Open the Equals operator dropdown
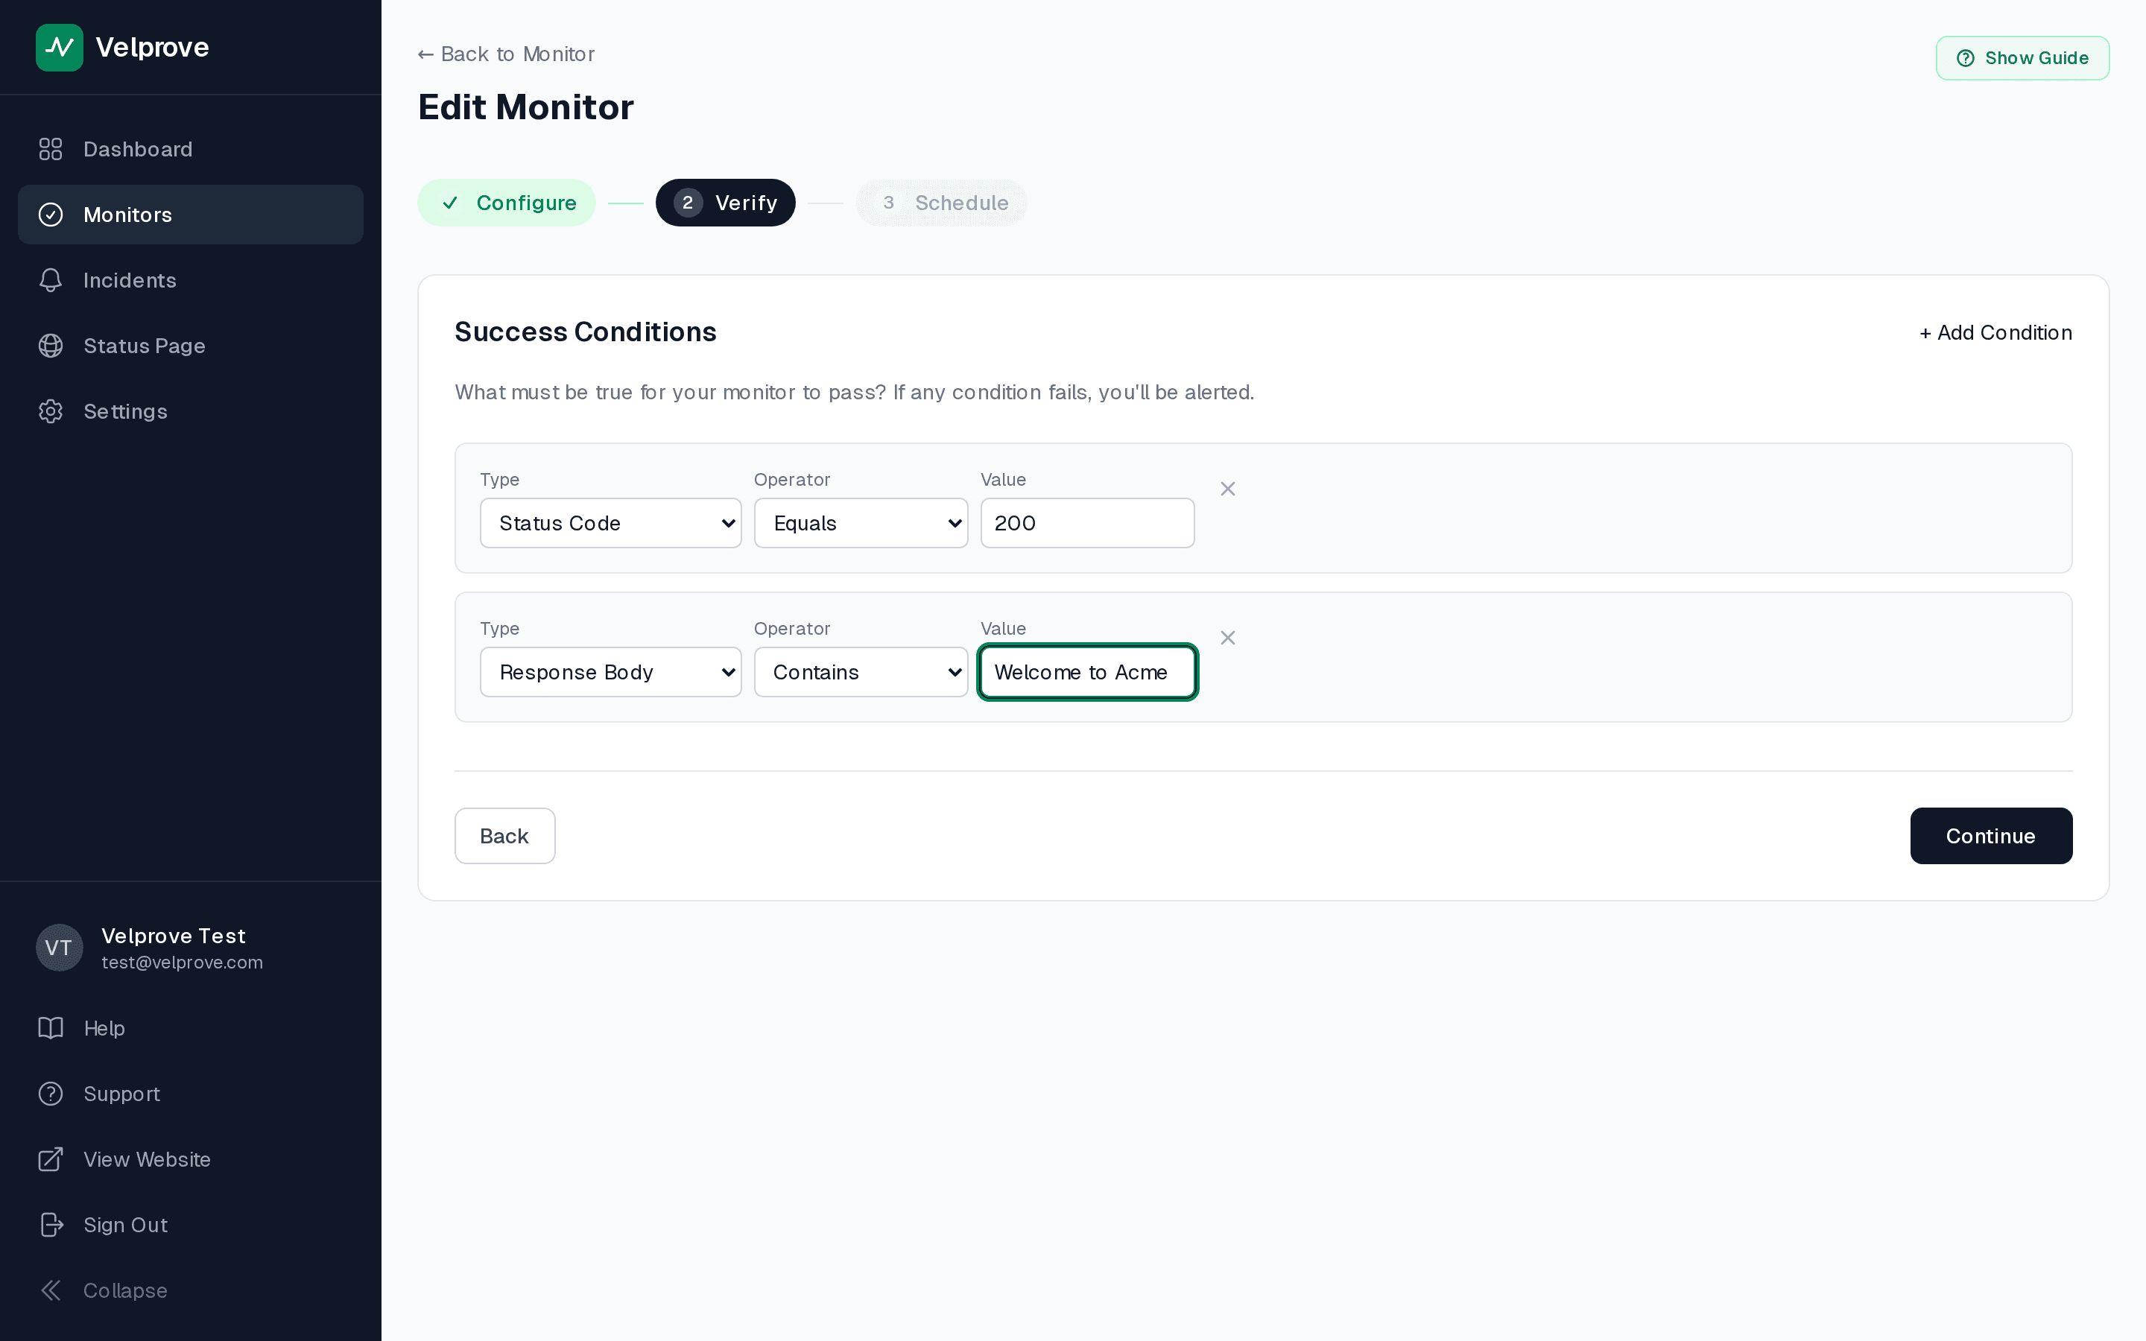Viewport: 2146px width, 1341px height. 860,523
